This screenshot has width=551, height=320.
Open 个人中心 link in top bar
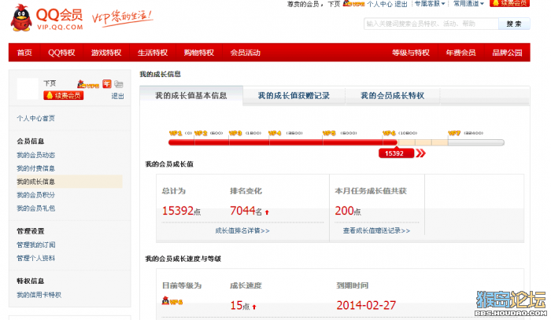point(380,4)
